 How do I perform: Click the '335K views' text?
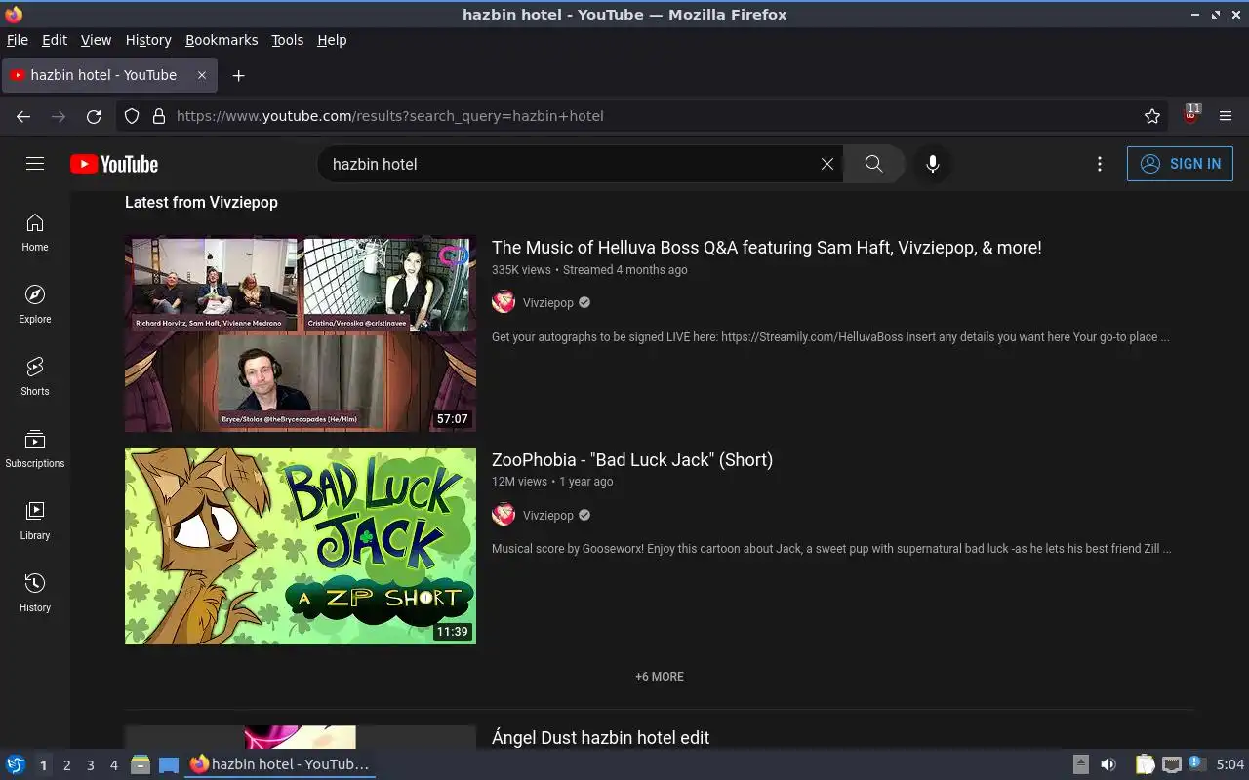coord(521,270)
